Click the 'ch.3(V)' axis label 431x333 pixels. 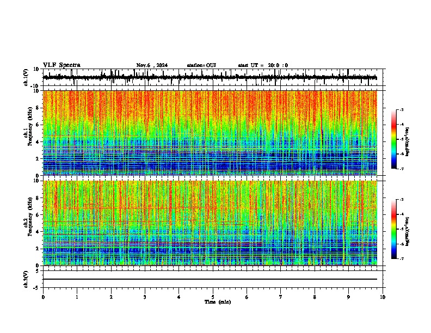(x=26, y=280)
